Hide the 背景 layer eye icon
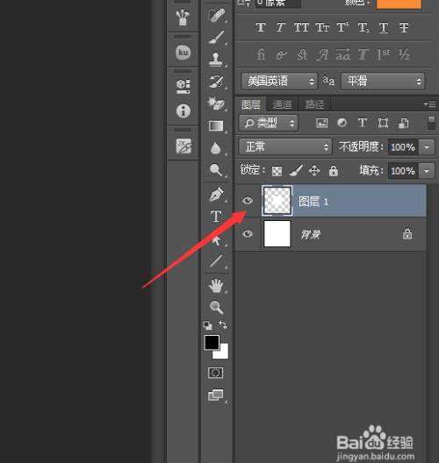Image resolution: width=439 pixels, height=463 pixels. click(x=248, y=234)
